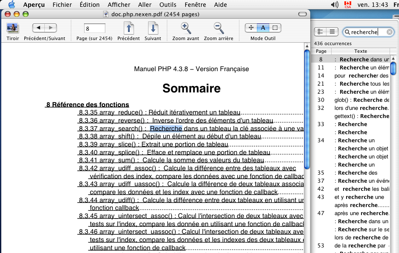Select page 14 'pour rechercher des' result
Viewport: 399px width, 253px height.
tap(350, 76)
